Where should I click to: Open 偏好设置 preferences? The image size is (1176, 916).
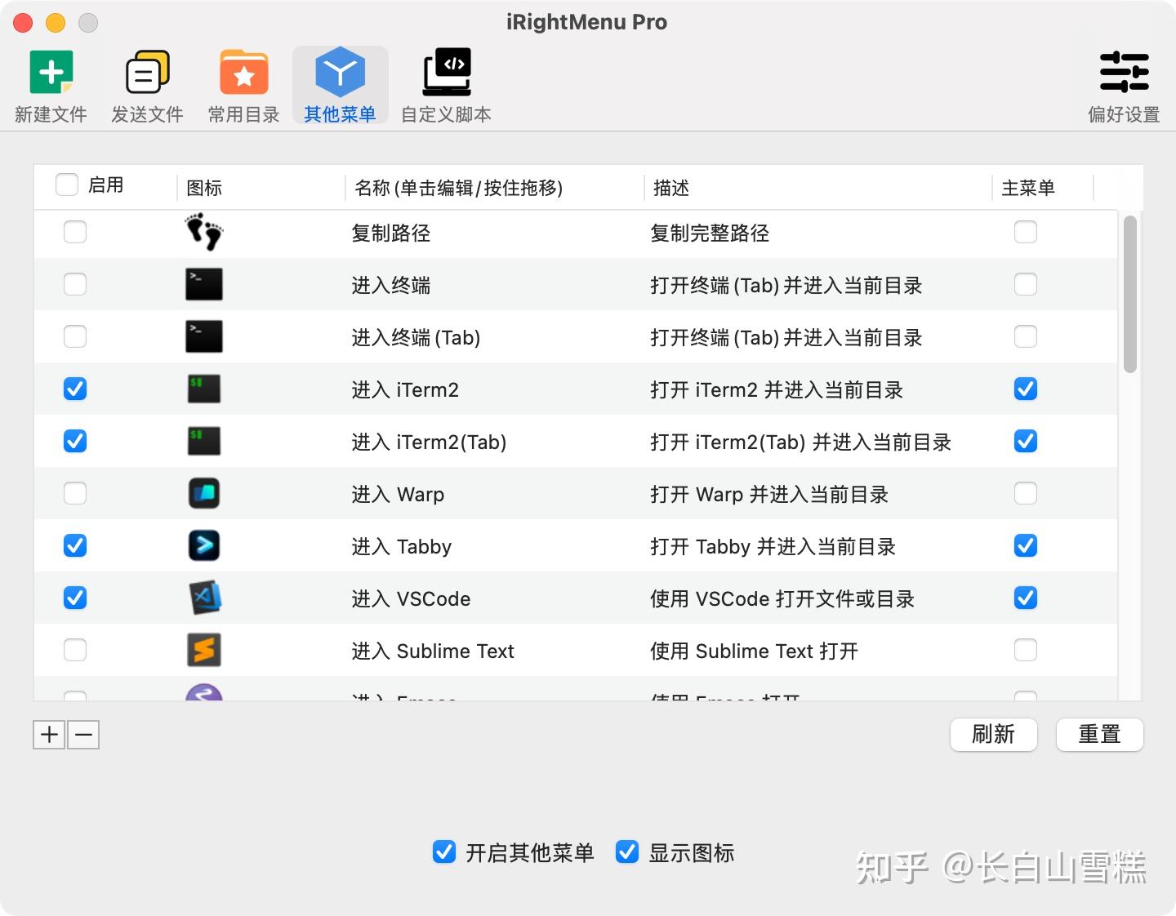pos(1124,87)
